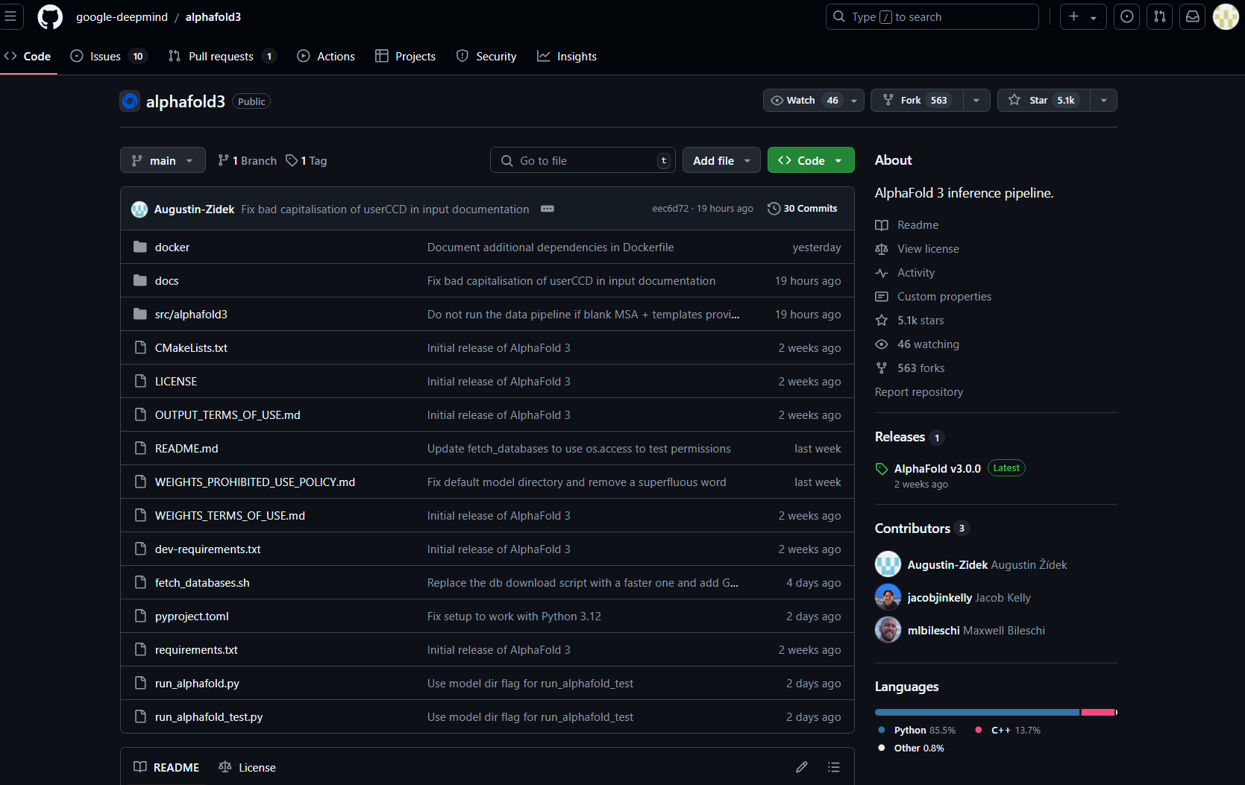
Task: Open jacobjinkelly contributor avatar
Action: pos(888,597)
